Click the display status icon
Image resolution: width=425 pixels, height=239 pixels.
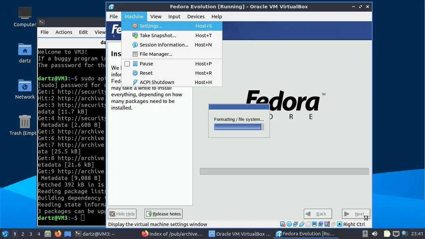pyautogui.click(x=314, y=224)
